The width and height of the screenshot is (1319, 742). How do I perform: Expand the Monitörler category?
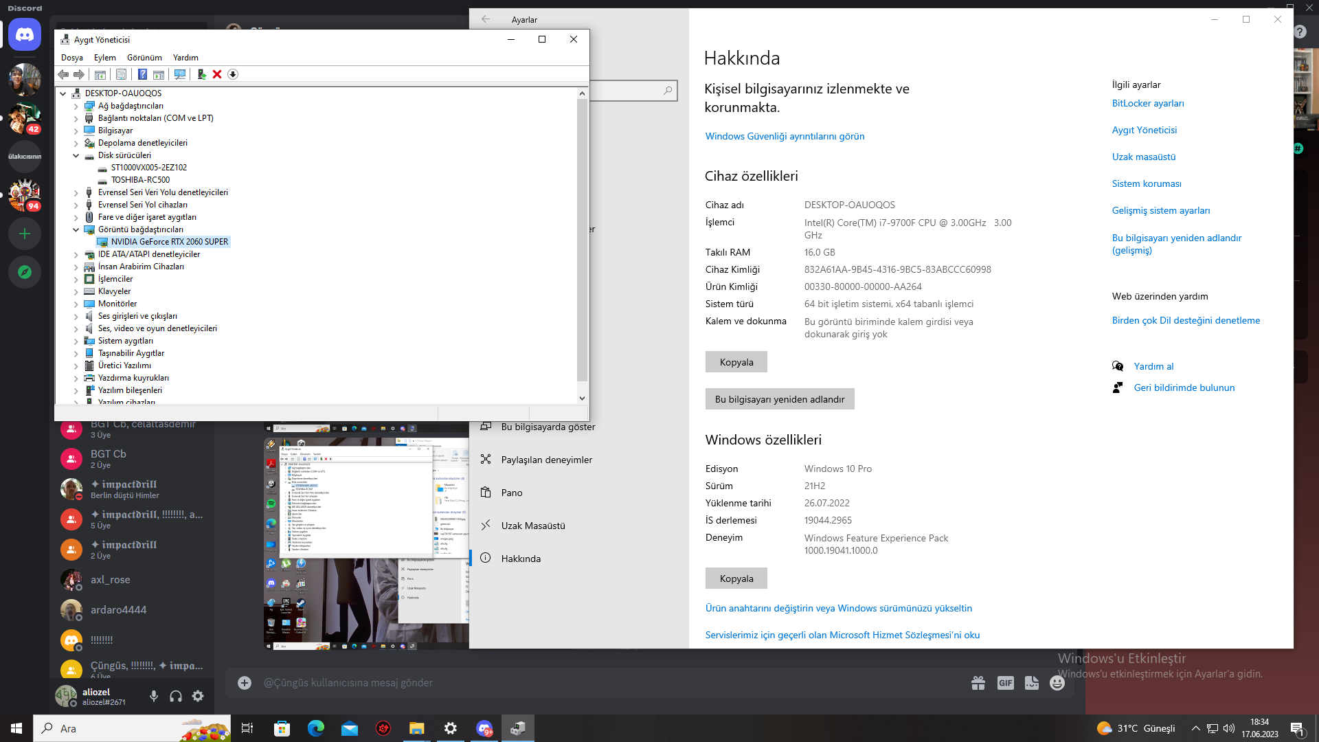click(76, 304)
